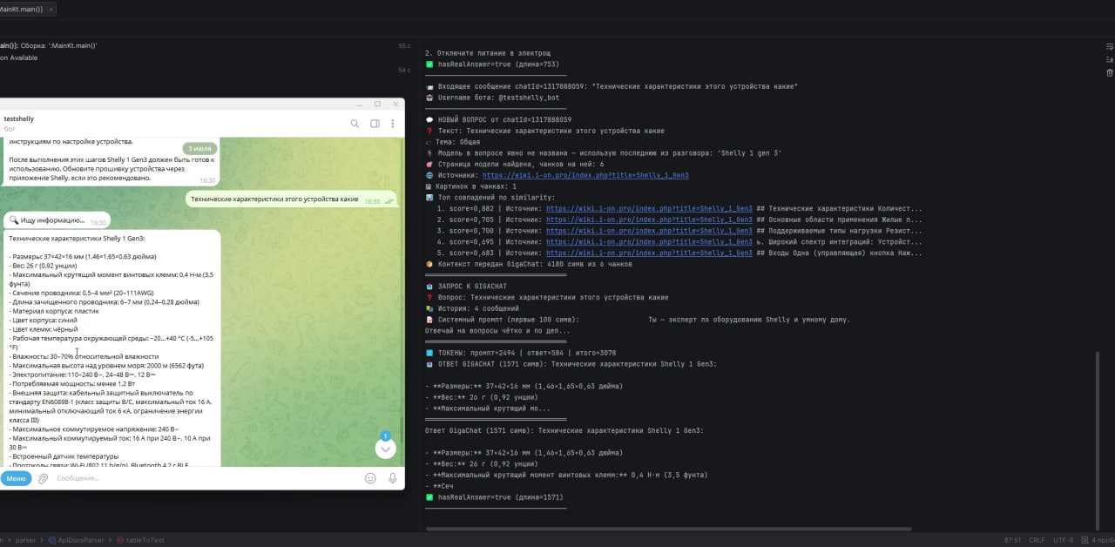Open the Telegram three-dots more menu
This screenshot has width=1115, height=547.
point(394,124)
